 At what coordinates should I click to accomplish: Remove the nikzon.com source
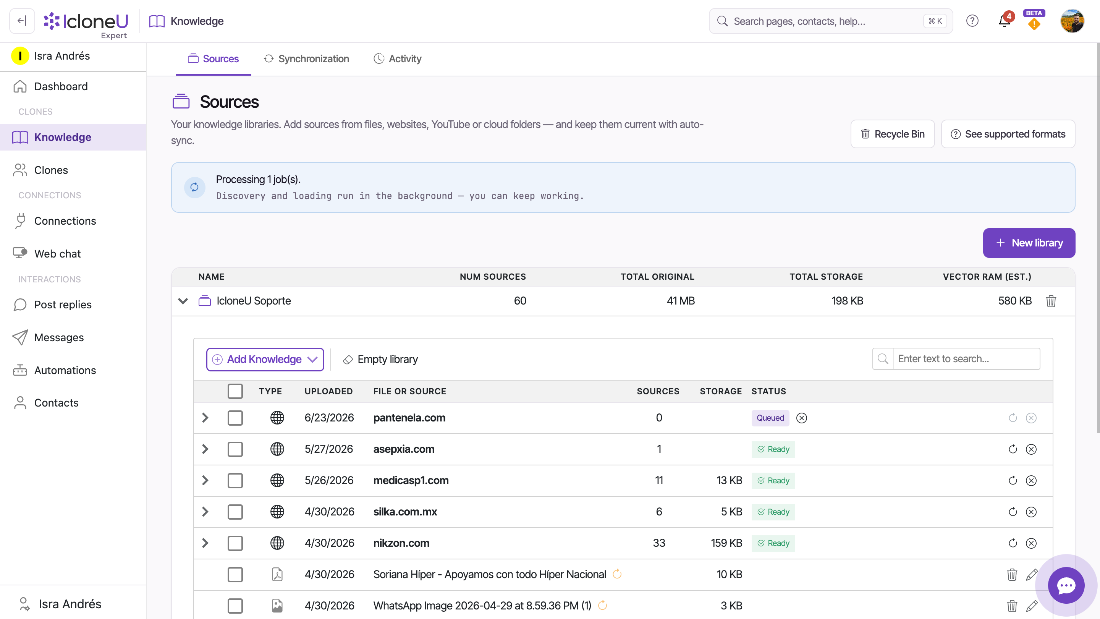click(x=1031, y=543)
